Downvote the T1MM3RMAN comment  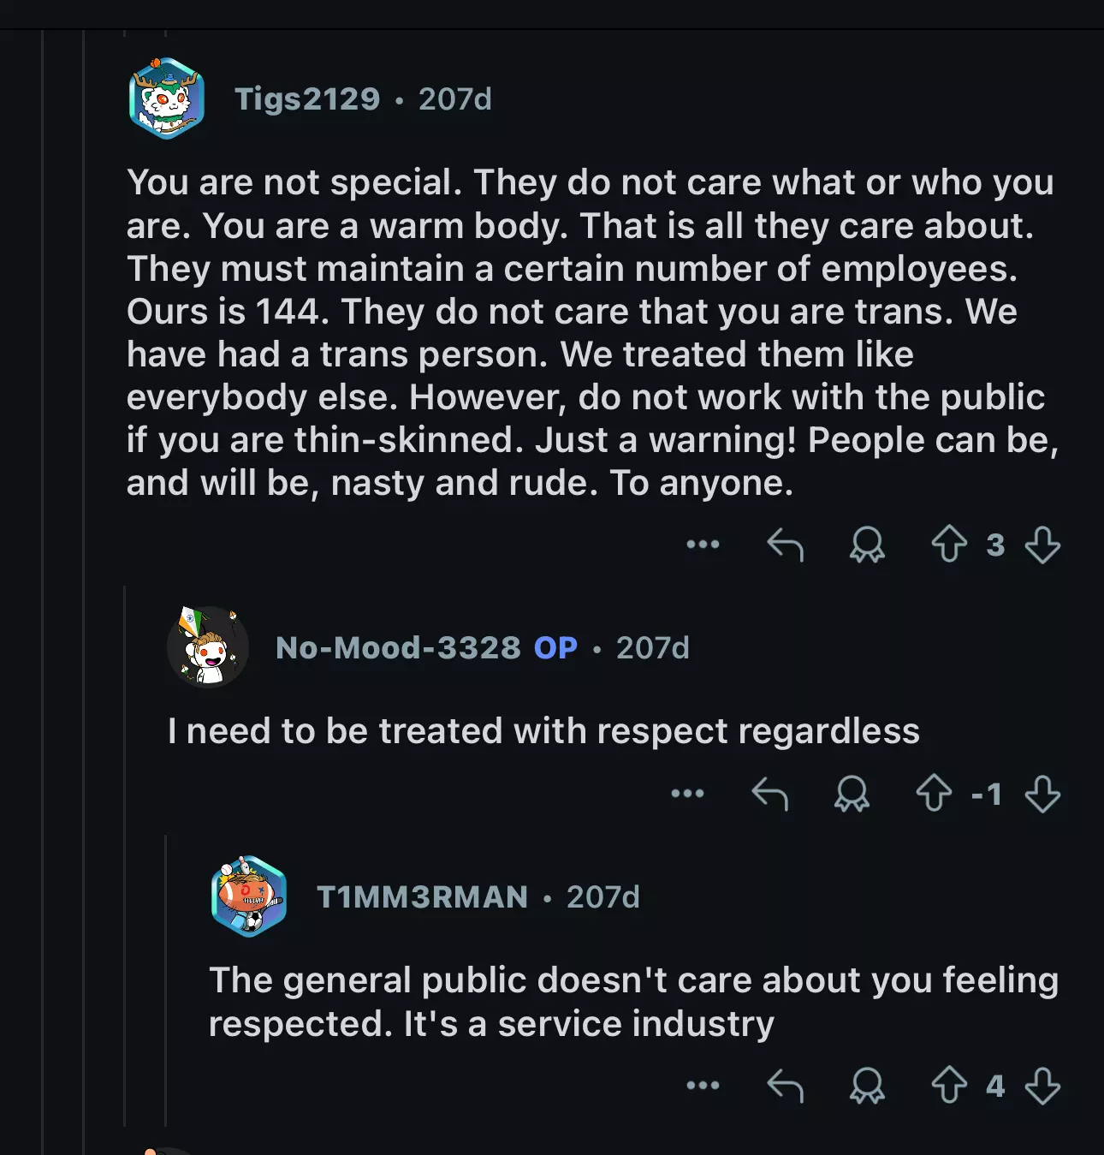[1042, 1086]
